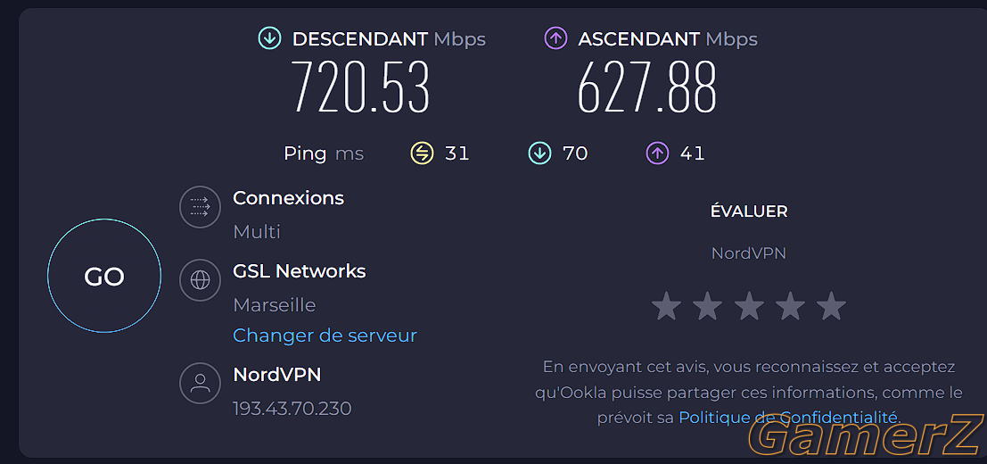The image size is (987, 464).
Task: Rate NordVPN two stars
Action: click(708, 306)
